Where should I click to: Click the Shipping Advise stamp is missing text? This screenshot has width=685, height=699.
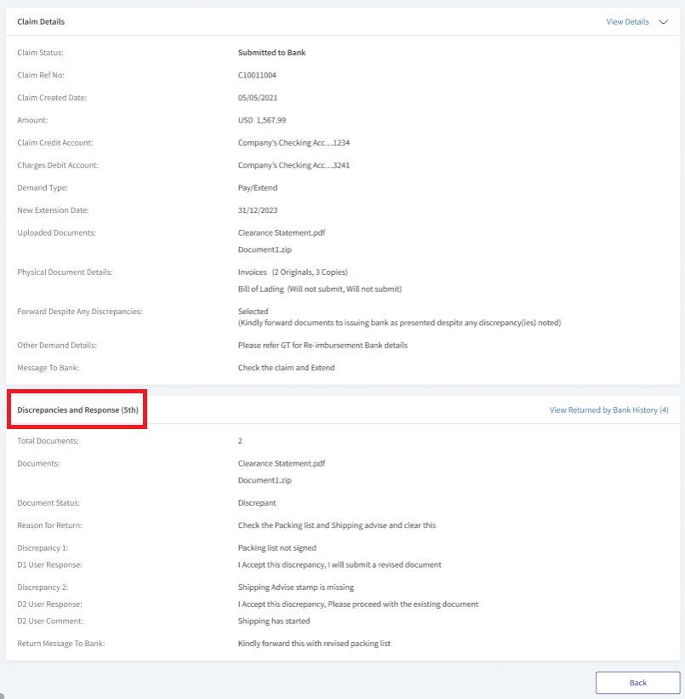296,587
